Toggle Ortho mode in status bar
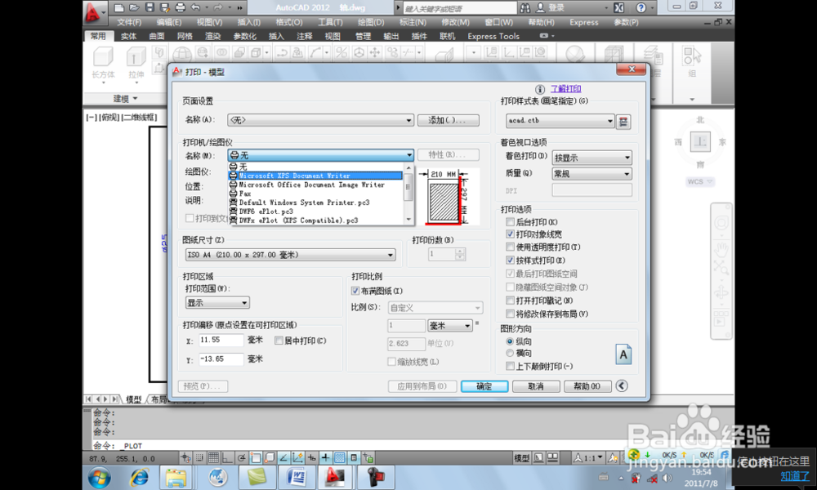The width and height of the screenshot is (817, 490). pos(227,457)
